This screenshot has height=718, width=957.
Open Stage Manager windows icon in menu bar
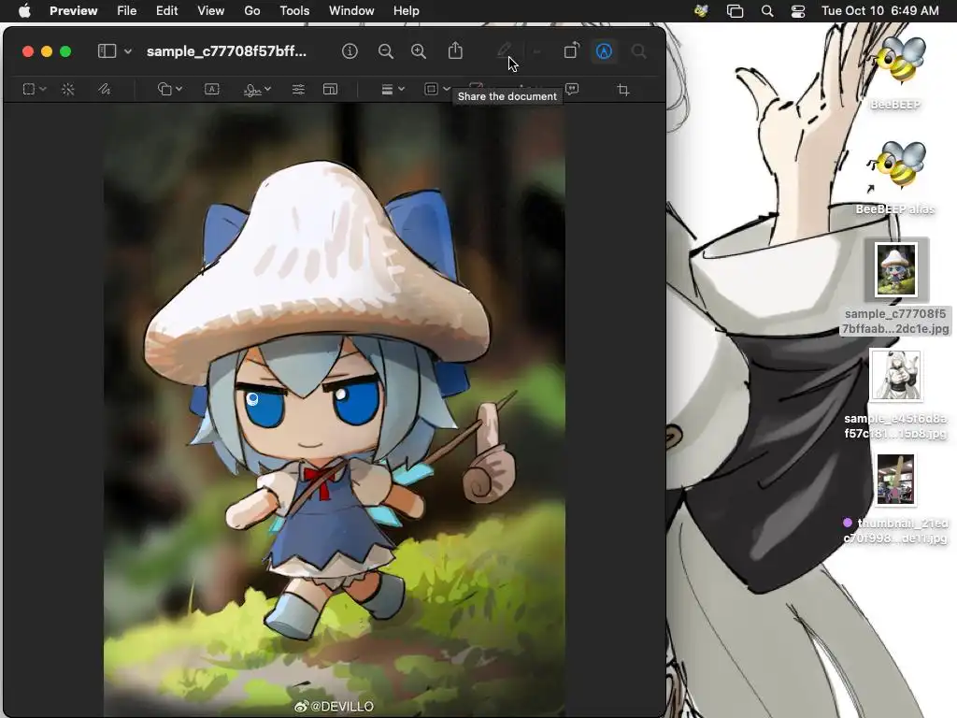735,11
